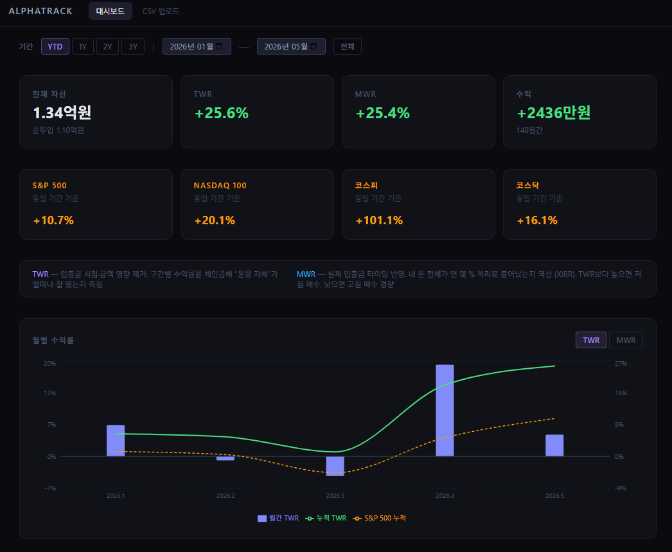
Task: Toggle the 월간 TWR legend swatch
Action: point(262,518)
